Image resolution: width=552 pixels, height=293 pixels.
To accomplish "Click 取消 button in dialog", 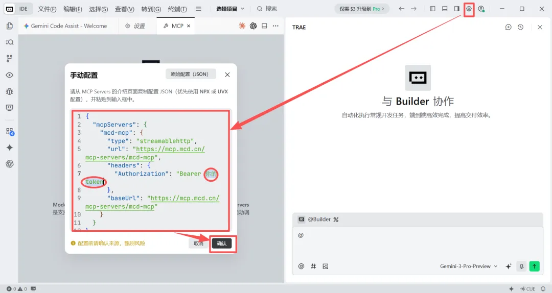I will pyautogui.click(x=198, y=243).
